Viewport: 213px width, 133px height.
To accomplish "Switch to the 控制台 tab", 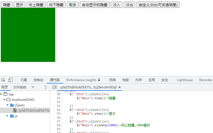I will click(x=38, y=80).
